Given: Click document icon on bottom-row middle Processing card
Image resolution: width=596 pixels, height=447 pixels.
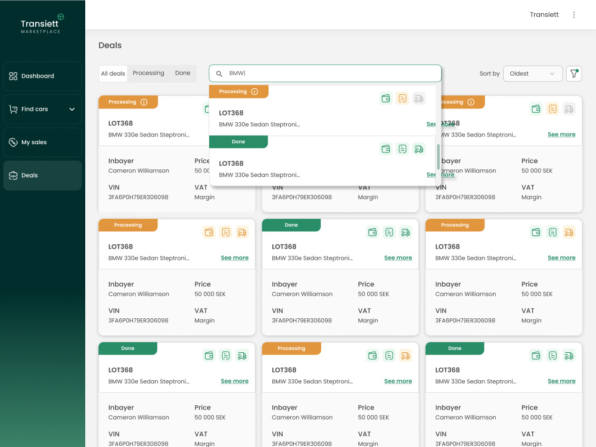Looking at the screenshot, I should point(389,356).
